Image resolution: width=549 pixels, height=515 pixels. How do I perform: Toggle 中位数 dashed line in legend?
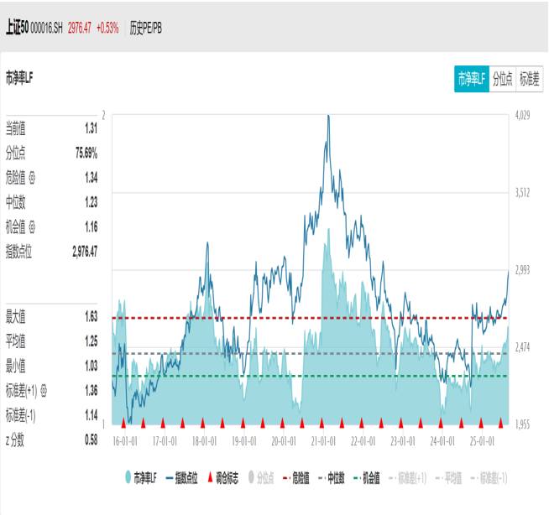pyautogui.click(x=332, y=477)
